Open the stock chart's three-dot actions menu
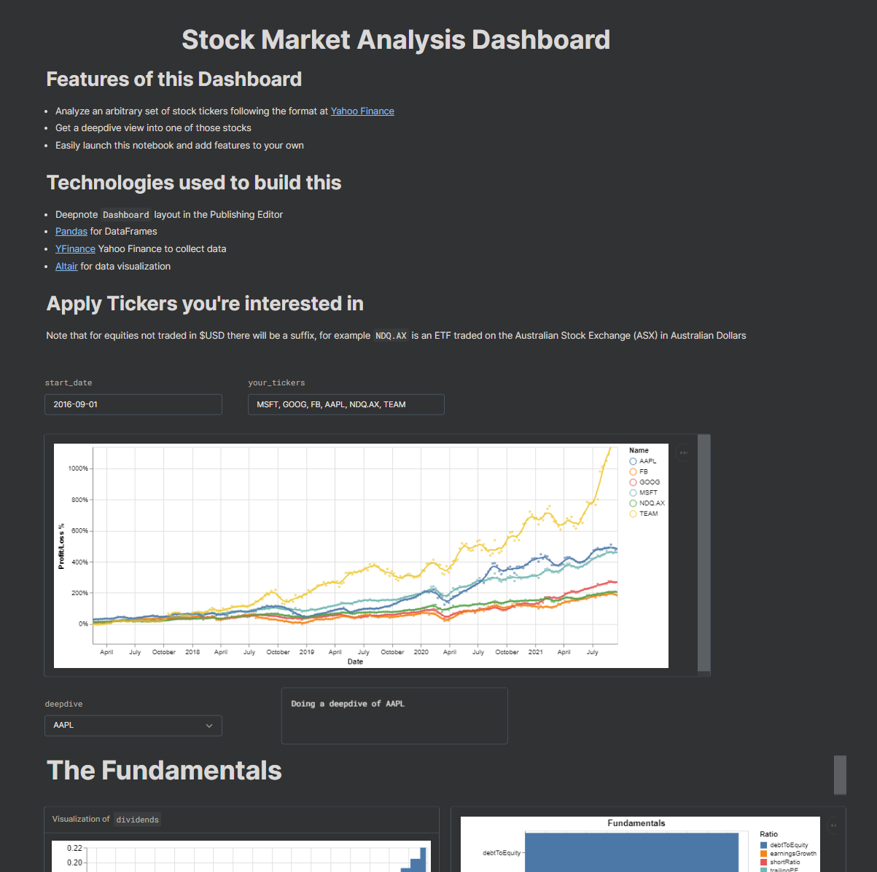The height and width of the screenshot is (872, 877). click(x=684, y=453)
